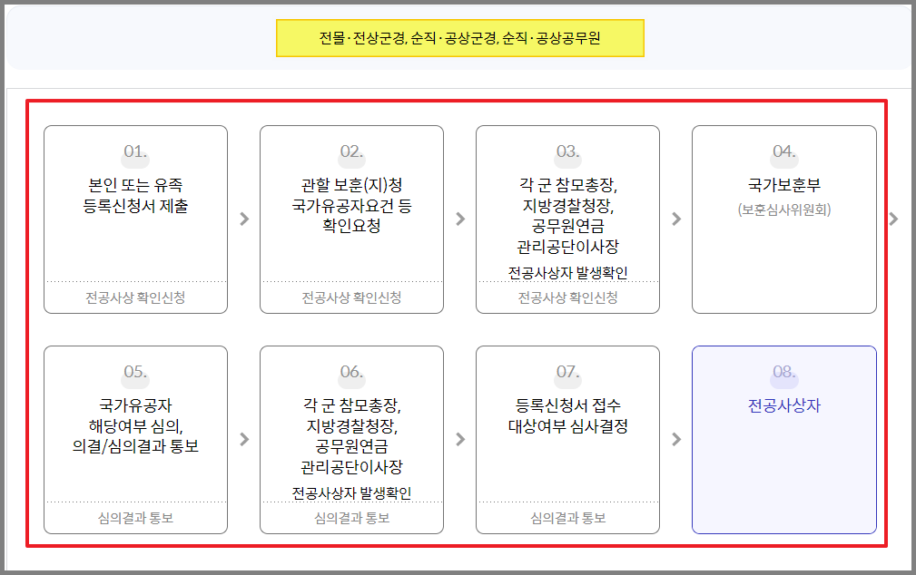916x575 pixels.
Task: Toggle the 전공사상 확인신청 label on step 02
Action: click(x=351, y=300)
